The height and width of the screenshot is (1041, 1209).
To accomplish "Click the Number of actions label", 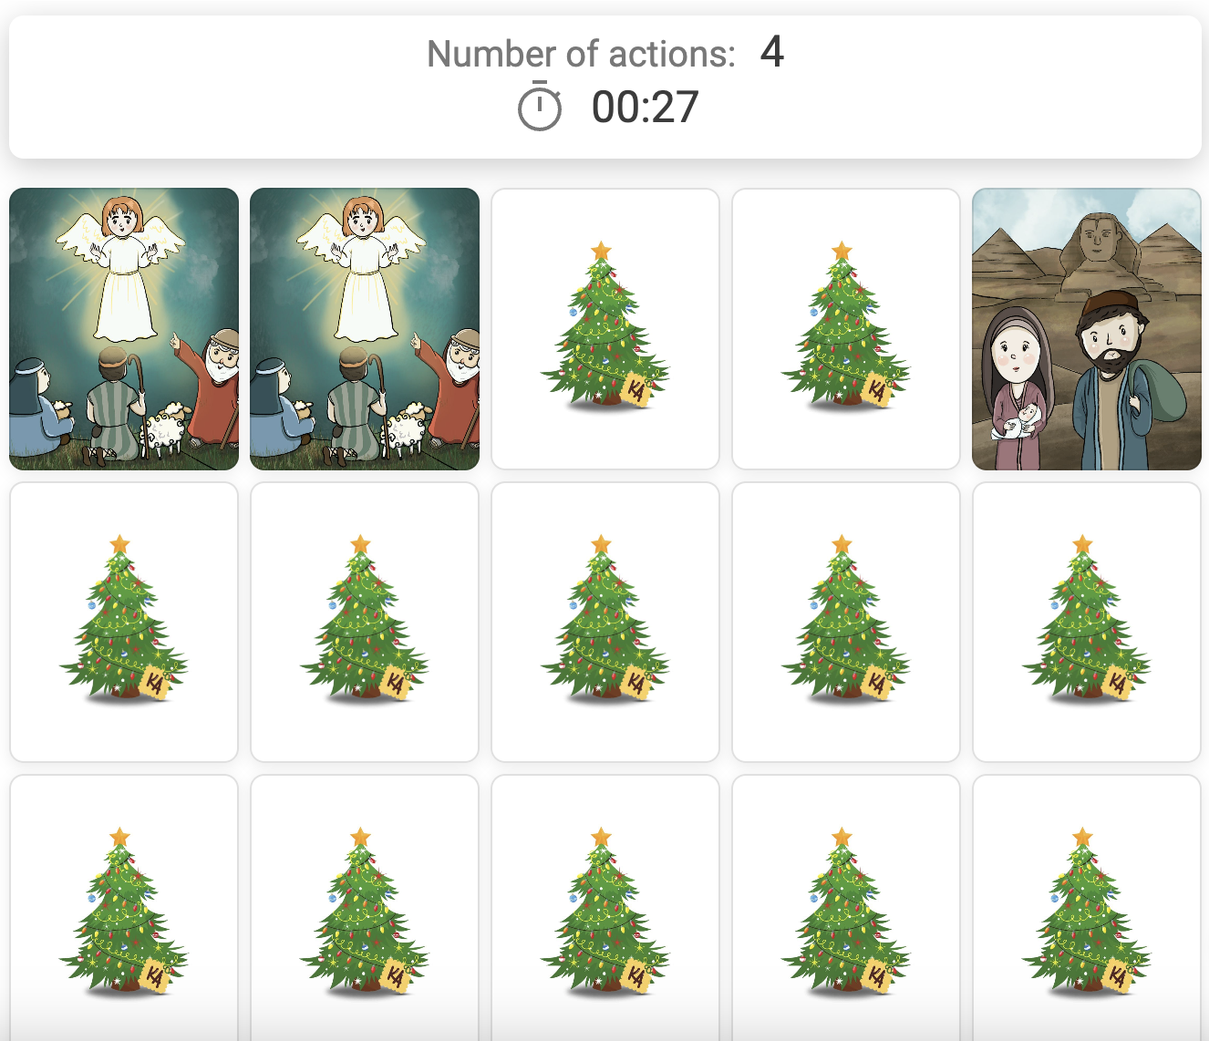I will coord(581,54).
